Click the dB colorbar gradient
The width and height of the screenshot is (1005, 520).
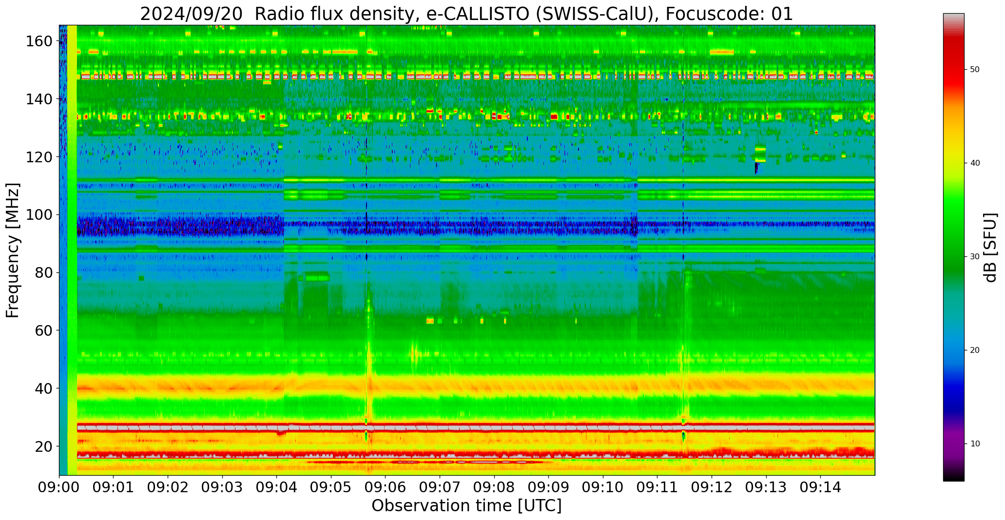(953, 247)
